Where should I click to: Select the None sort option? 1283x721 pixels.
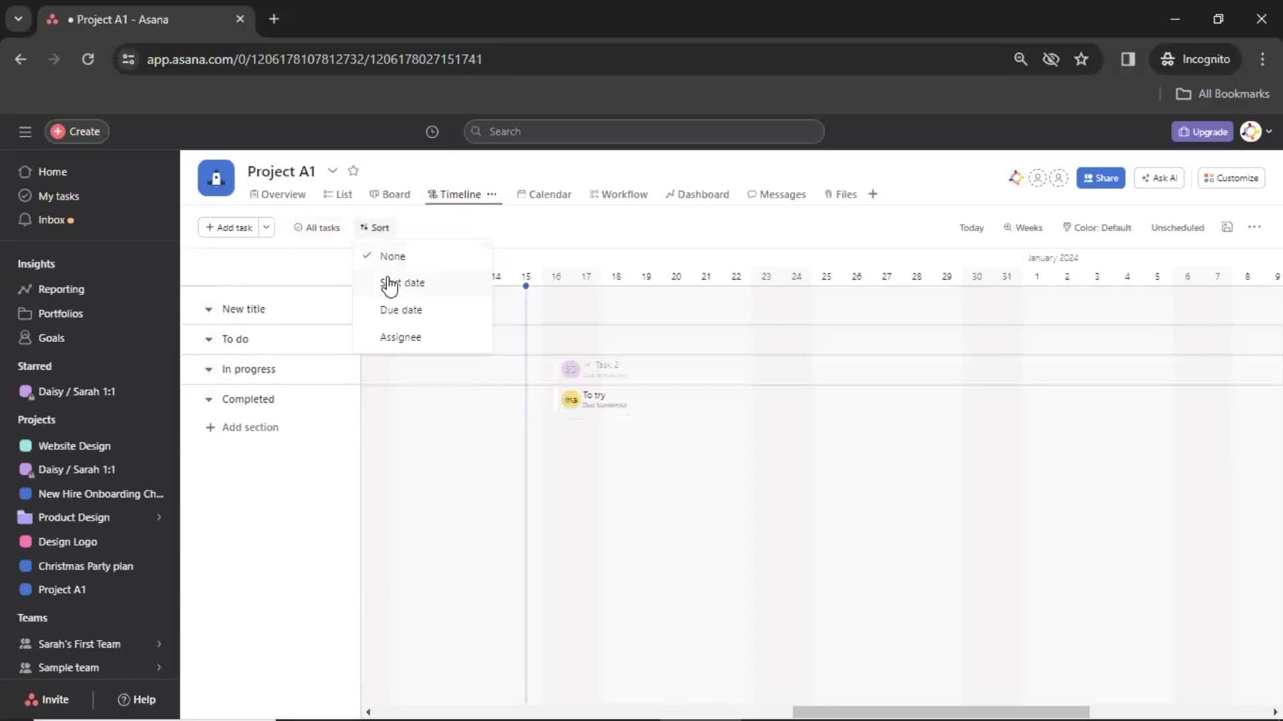pyautogui.click(x=392, y=255)
